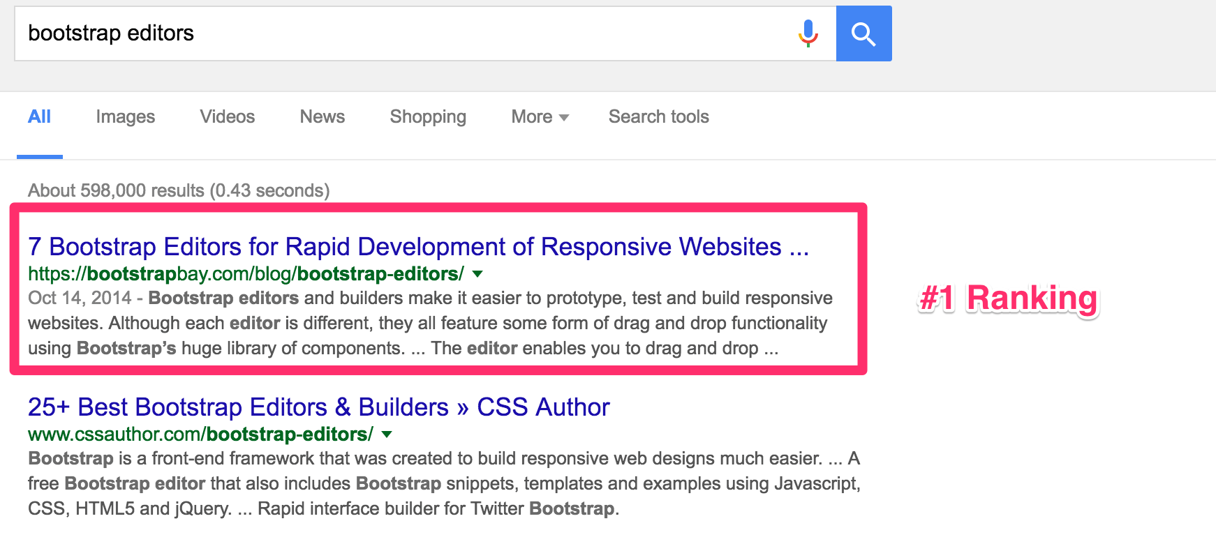Open the News results tab

coord(322,116)
